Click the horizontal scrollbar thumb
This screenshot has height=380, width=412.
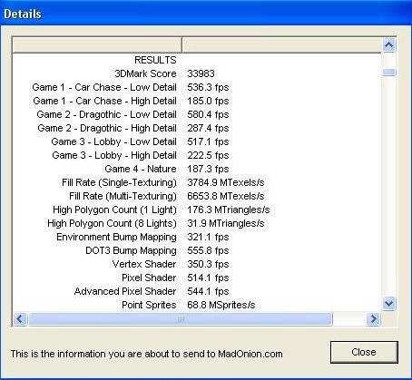181,318
